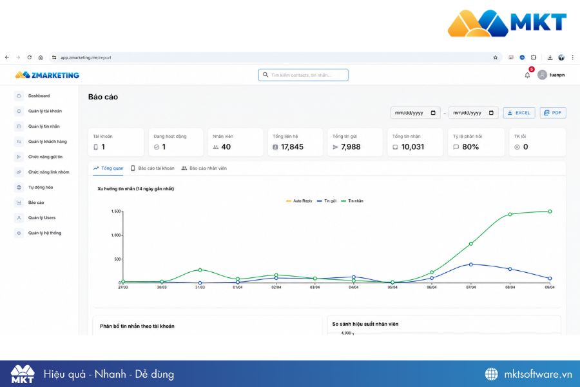Go back using browser back arrow
Viewport: 580px width, 387px height.
(7, 57)
